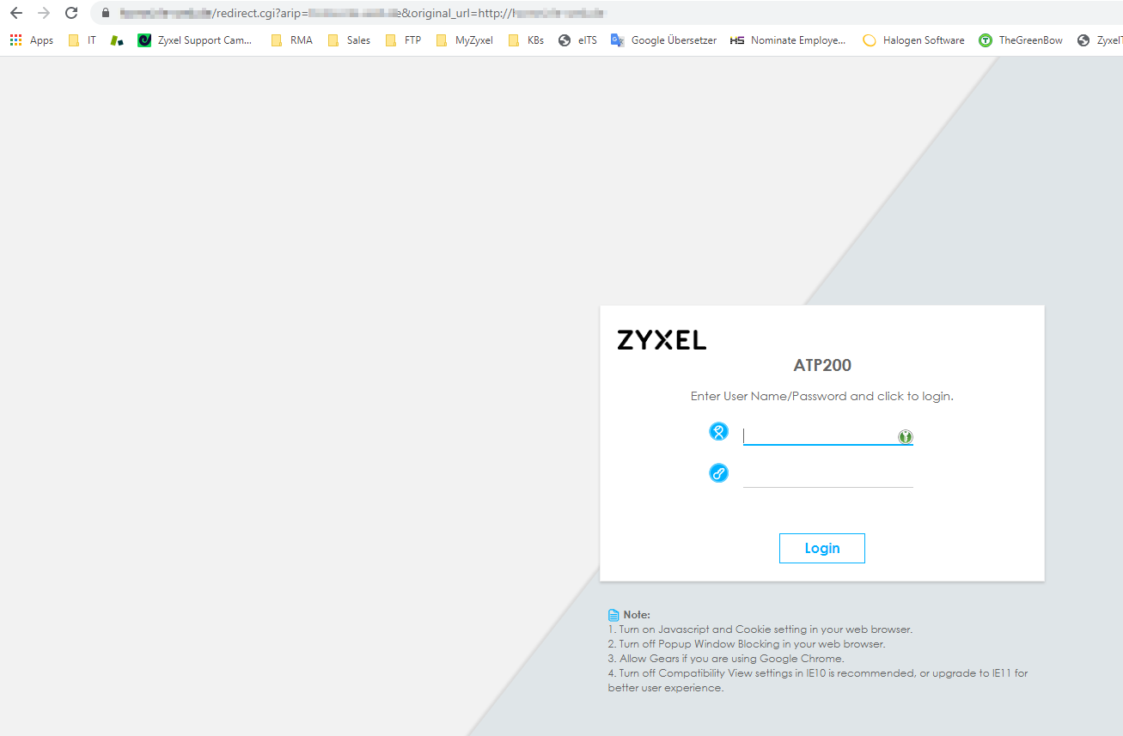Open Zyxel Support Campus bookmark

[195, 40]
